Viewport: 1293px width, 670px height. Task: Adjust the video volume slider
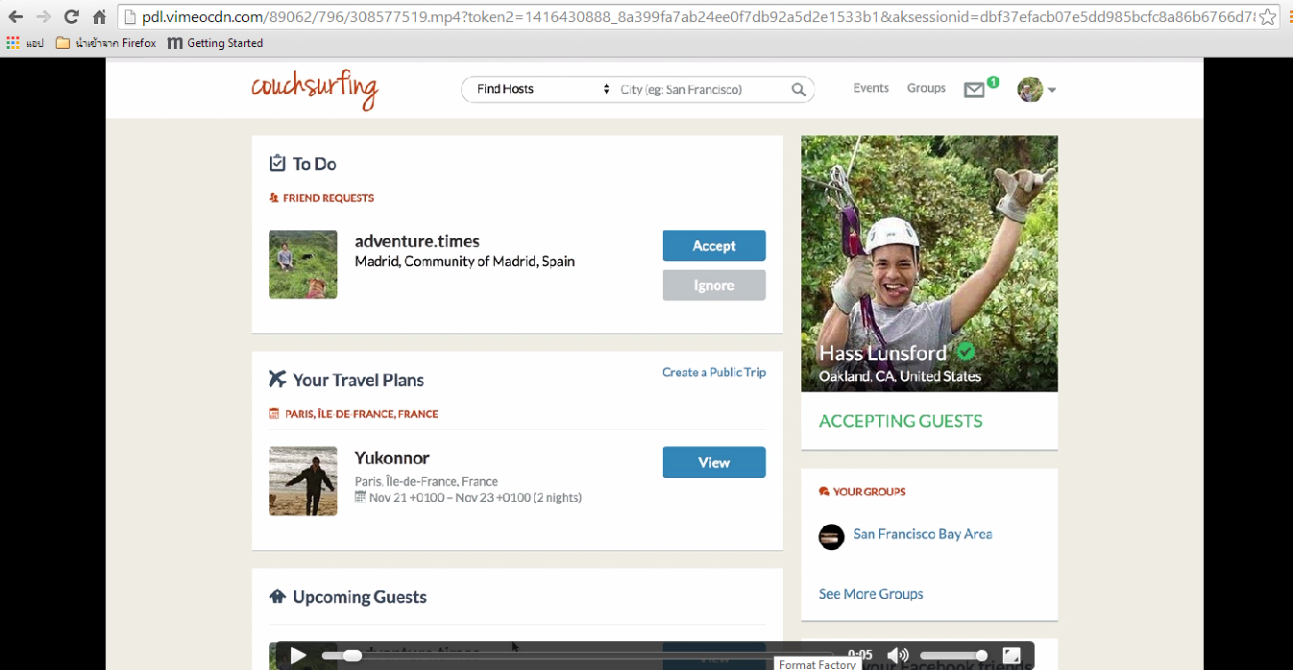953,656
